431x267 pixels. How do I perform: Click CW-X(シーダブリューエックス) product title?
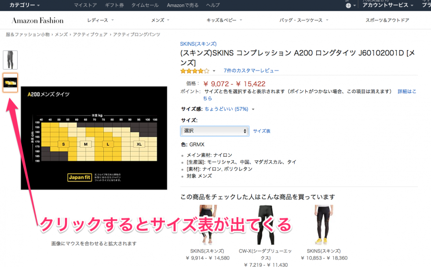click(x=266, y=254)
